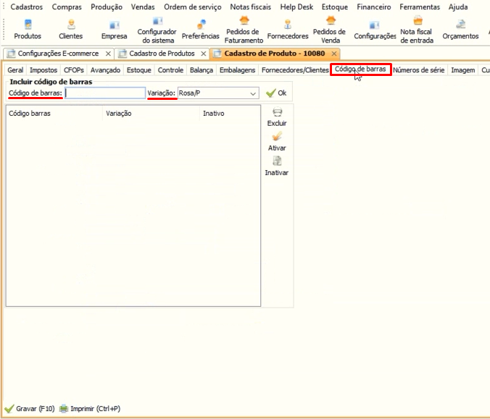Open the Vendas menu
Screen dimensions: 490x419
pyautogui.click(x=143, y=7)
